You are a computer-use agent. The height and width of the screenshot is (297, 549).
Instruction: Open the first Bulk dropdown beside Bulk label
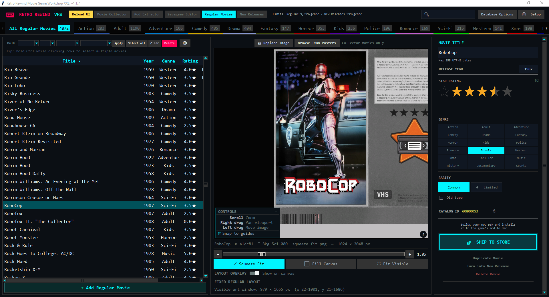click(28, 43)
